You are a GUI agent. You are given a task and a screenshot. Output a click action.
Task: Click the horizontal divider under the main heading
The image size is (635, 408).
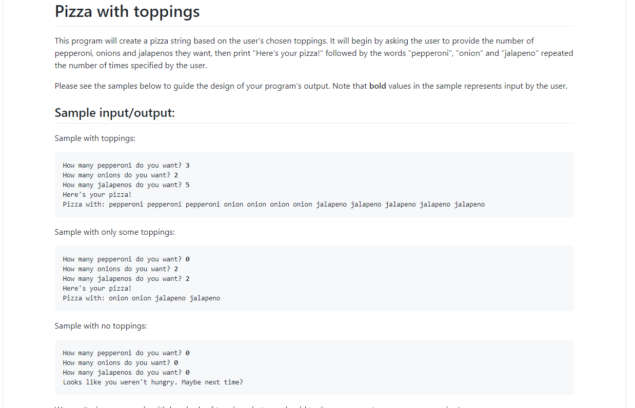(314, 25)
